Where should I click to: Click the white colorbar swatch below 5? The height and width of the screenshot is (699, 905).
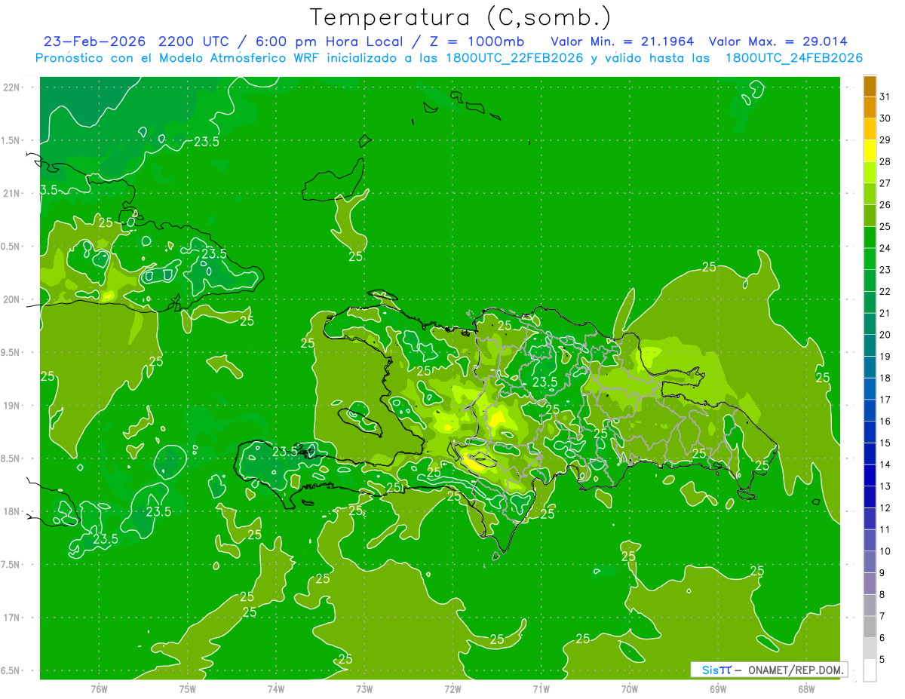coord(870,670)
